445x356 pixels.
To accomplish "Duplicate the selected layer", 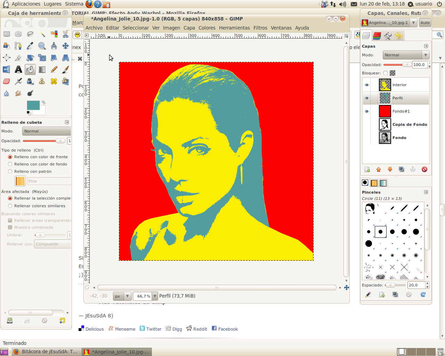I will (x=402, y=169).
